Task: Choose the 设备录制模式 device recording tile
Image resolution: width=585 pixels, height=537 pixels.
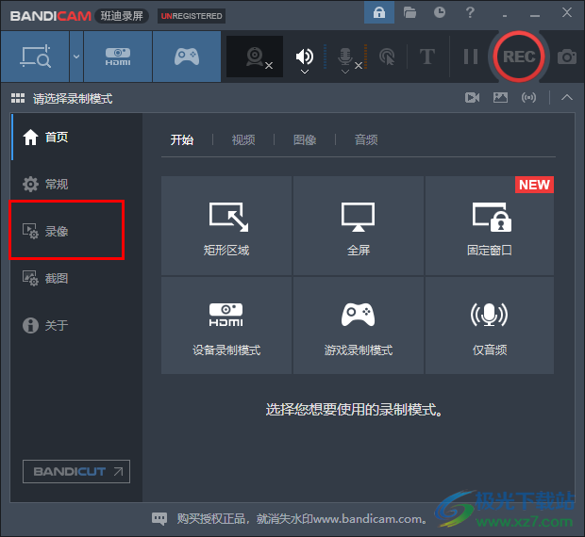Action: click(226, 325)
